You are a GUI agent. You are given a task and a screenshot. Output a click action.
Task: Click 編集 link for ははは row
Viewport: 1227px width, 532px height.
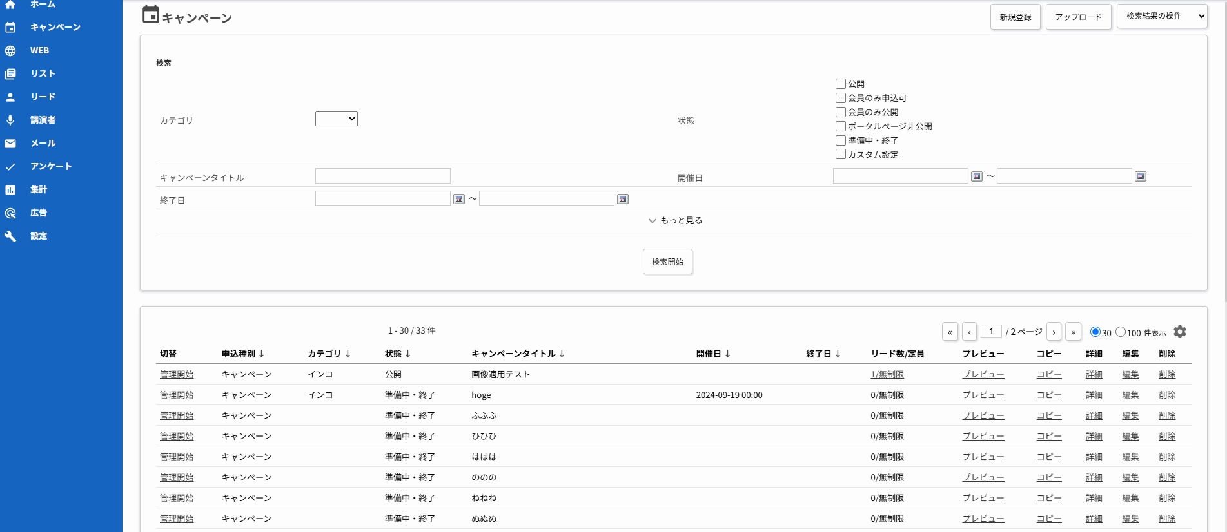click(x=1130, y=457)
